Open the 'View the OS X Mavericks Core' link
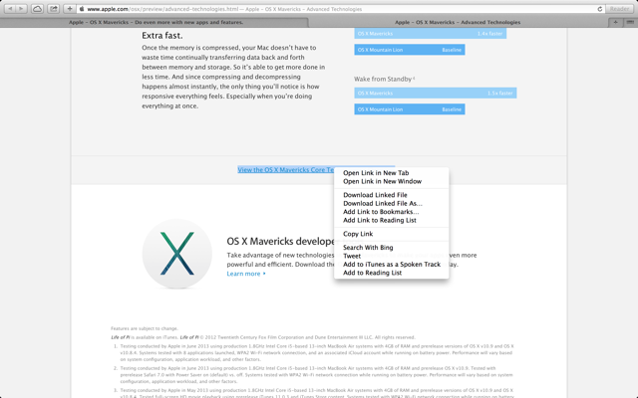Image resolution: width=638 pixels, height=398 pixels. point(286,170)
